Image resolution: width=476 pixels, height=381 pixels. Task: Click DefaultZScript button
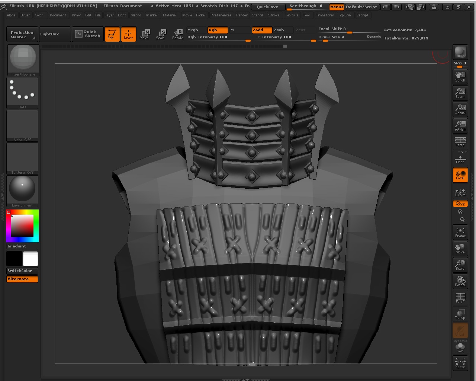tap(361, 7)
